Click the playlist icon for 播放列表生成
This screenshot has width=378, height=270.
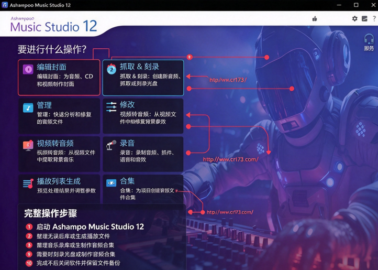(x=28, y=183)
